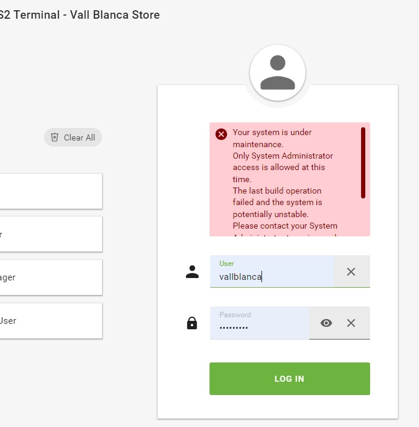Focus the Password input field
The width and height of the screenshot is (419, 427).
coord(260,327)
